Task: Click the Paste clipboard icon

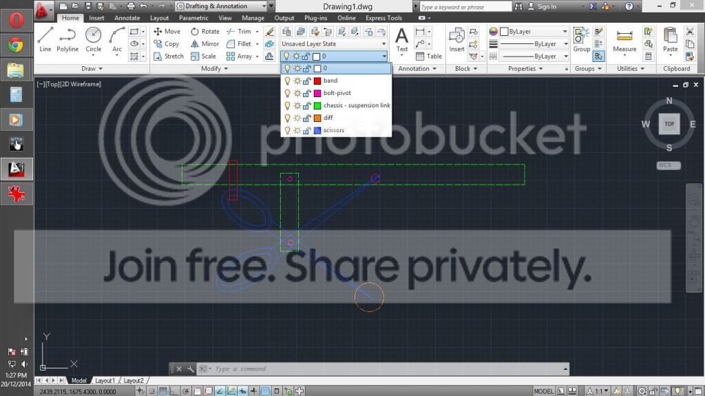Action: [670, 39]
